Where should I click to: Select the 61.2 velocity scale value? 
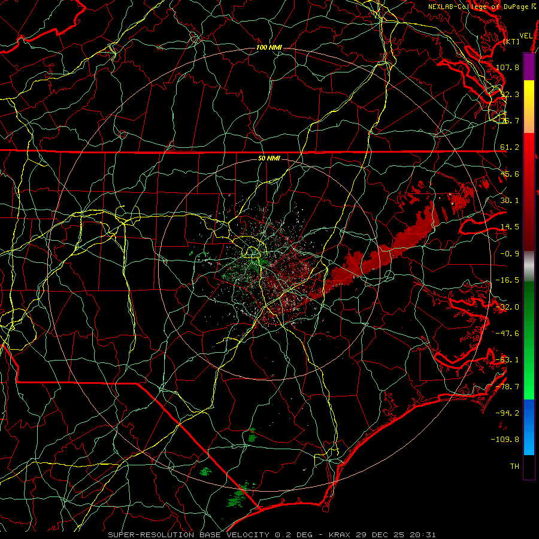[510, 147]
